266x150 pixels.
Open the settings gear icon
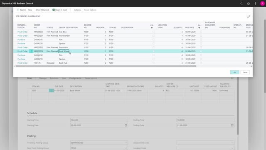pyautogui.click(x=249, y=4)
